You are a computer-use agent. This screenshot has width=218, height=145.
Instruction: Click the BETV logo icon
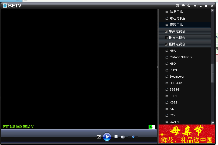click(5, 6)
